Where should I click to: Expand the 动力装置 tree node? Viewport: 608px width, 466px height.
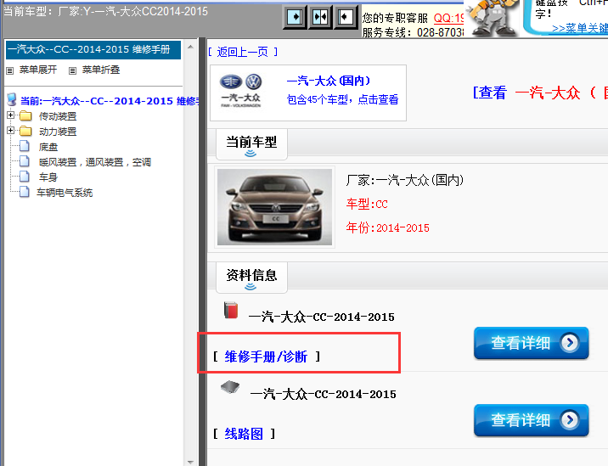(10, 131)
